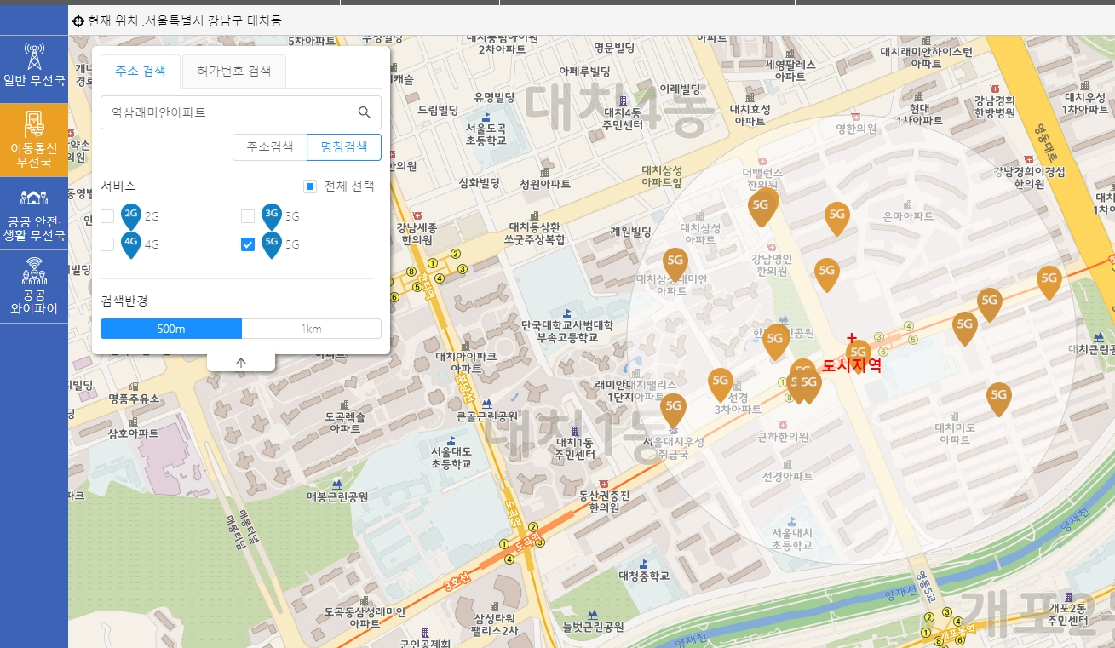Click the 주소검색 button
The image size is (1115, 648).
coord(270,146)
